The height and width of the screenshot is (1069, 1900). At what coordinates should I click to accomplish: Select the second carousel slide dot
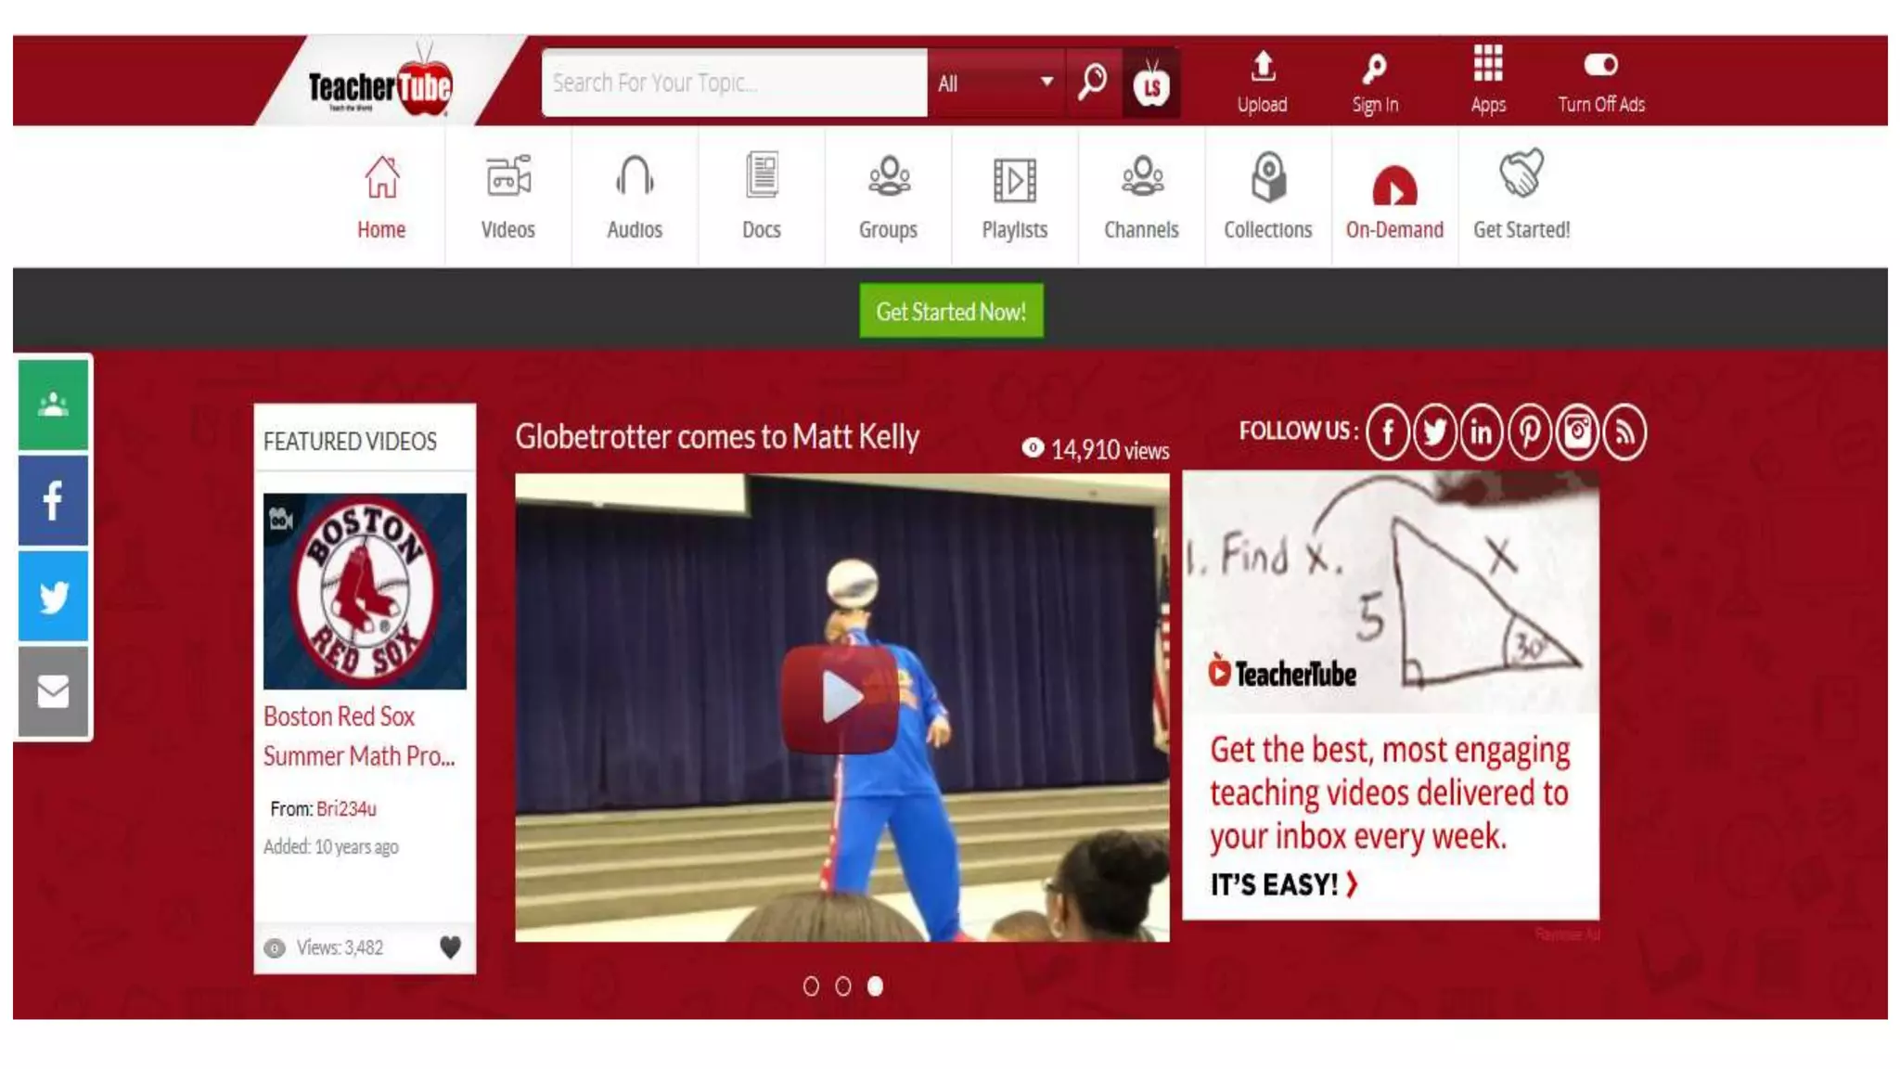pyautogui.click(x=843, y=986)
